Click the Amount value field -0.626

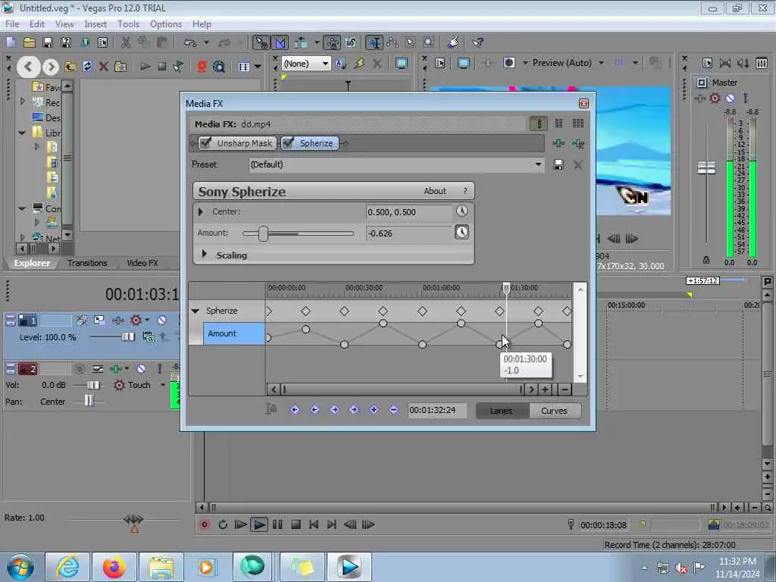[x=408, y=233]
